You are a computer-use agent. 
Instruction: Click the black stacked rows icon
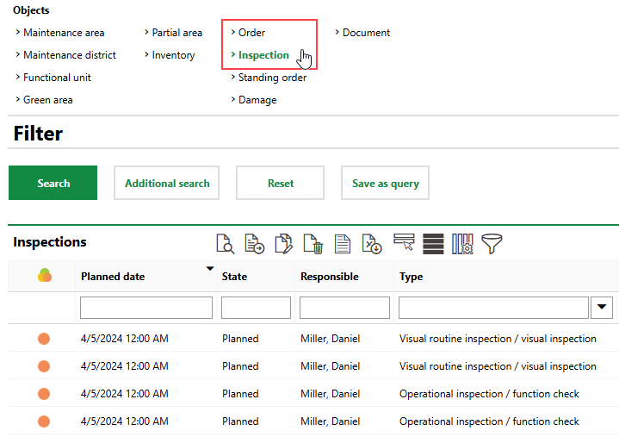433,244
